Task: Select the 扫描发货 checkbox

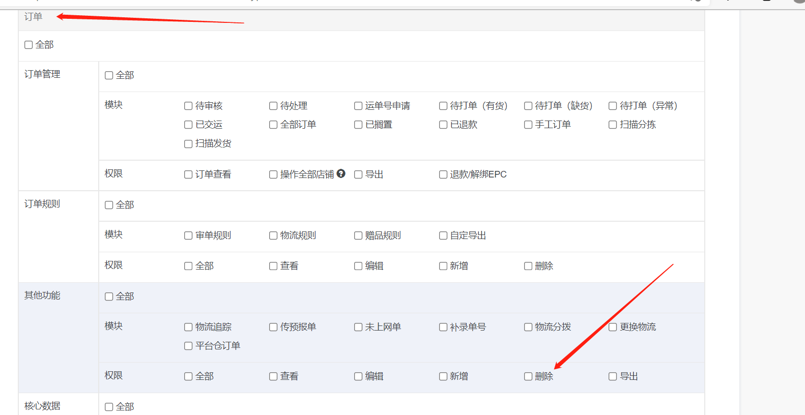Action: [188, 144]
